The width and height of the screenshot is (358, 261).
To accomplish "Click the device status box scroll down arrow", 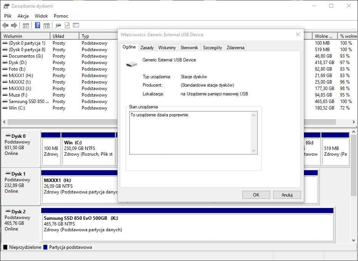I will 254,151.
